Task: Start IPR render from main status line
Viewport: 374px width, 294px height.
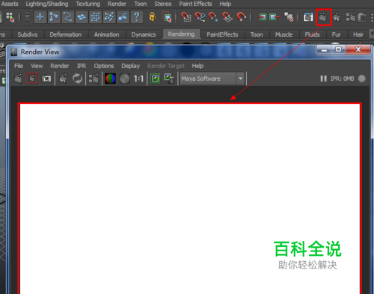Action: pos(337,17)
